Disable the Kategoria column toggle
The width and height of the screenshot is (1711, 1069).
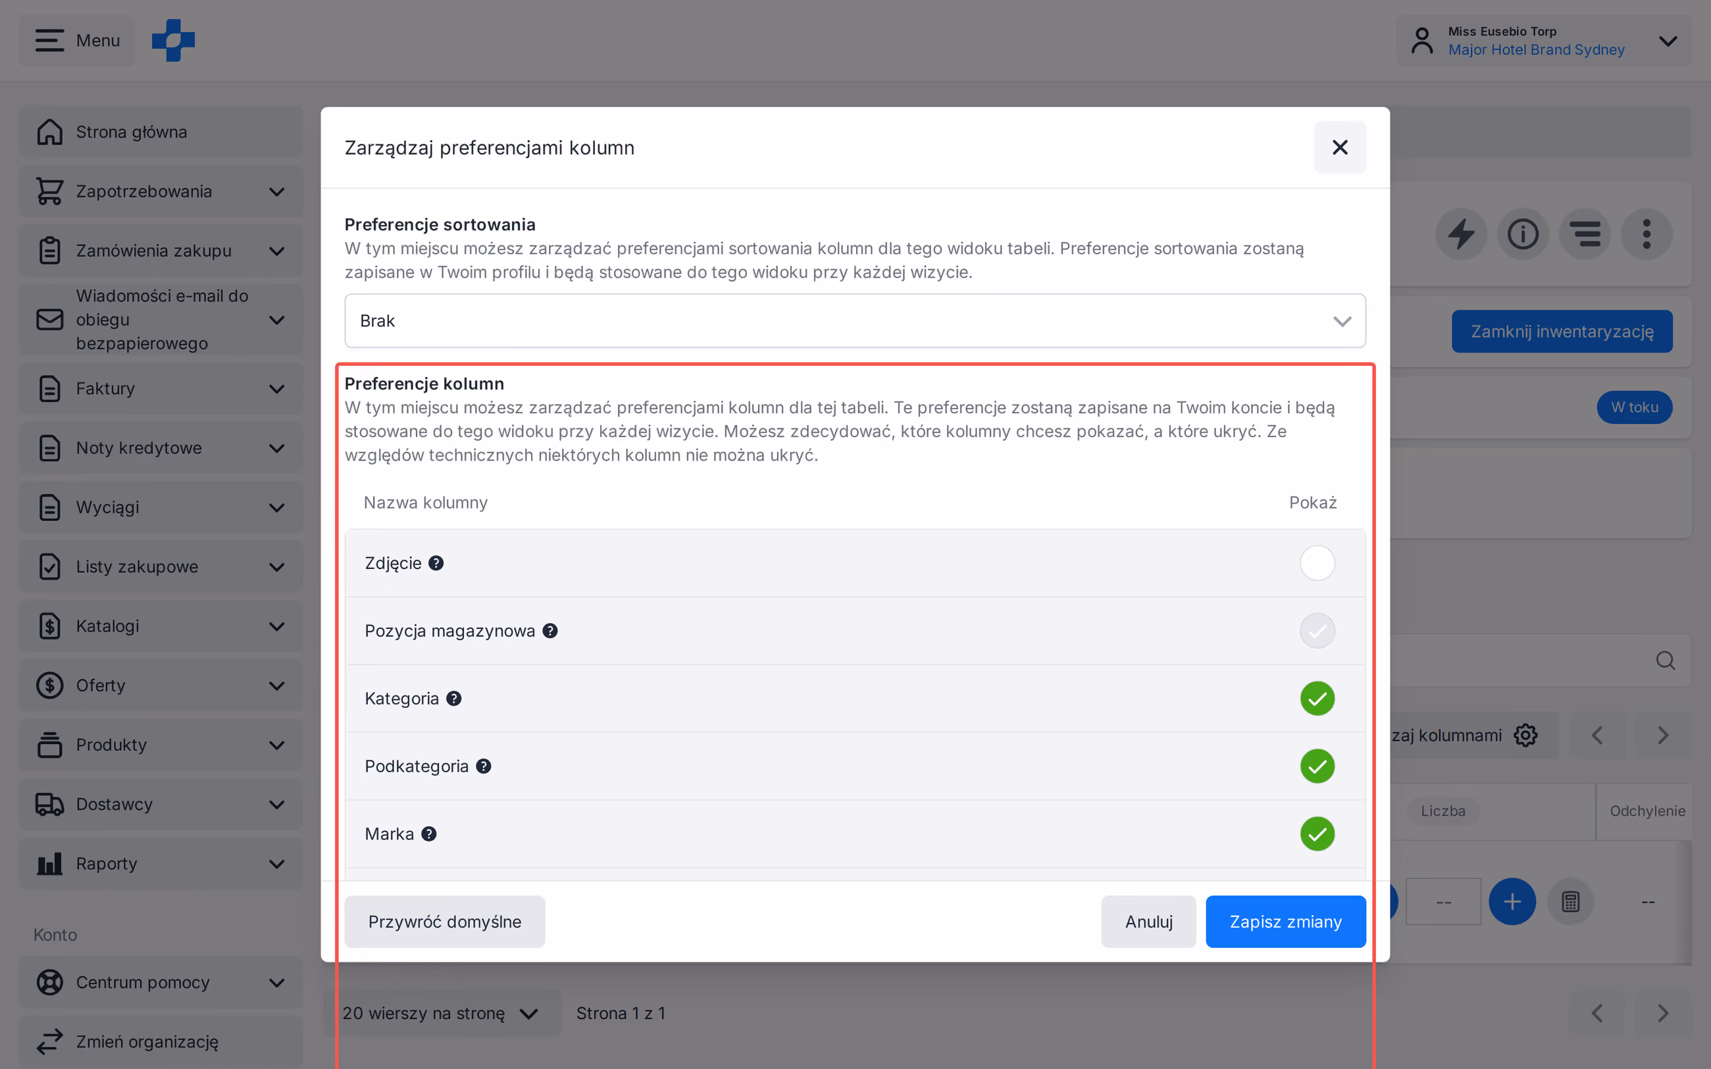click(x=1317, y=699)
